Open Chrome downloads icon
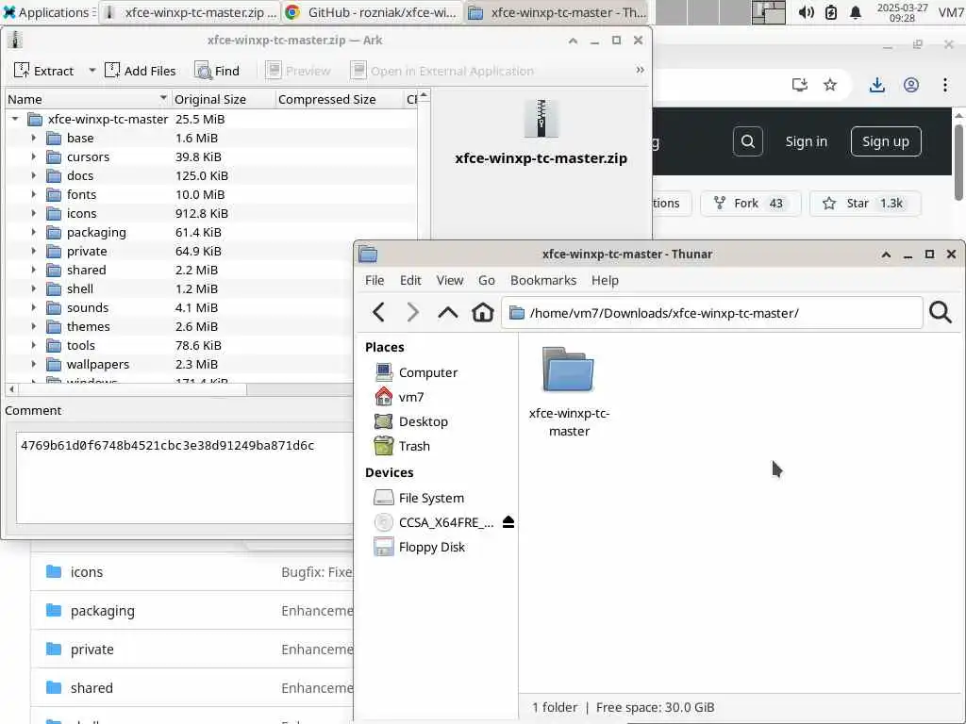This screenshot has width=966, height=724. pos(876,85)
